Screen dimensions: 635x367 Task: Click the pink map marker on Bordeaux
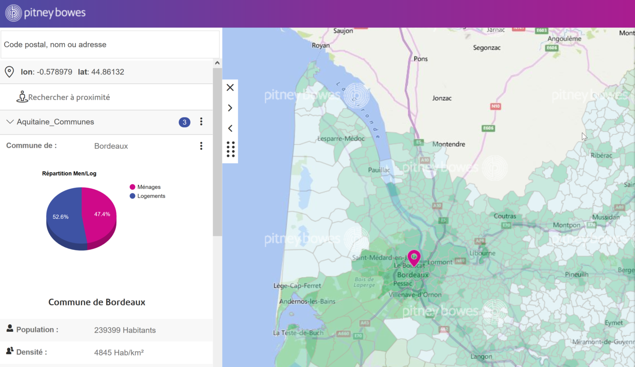[x=414, y=257]
